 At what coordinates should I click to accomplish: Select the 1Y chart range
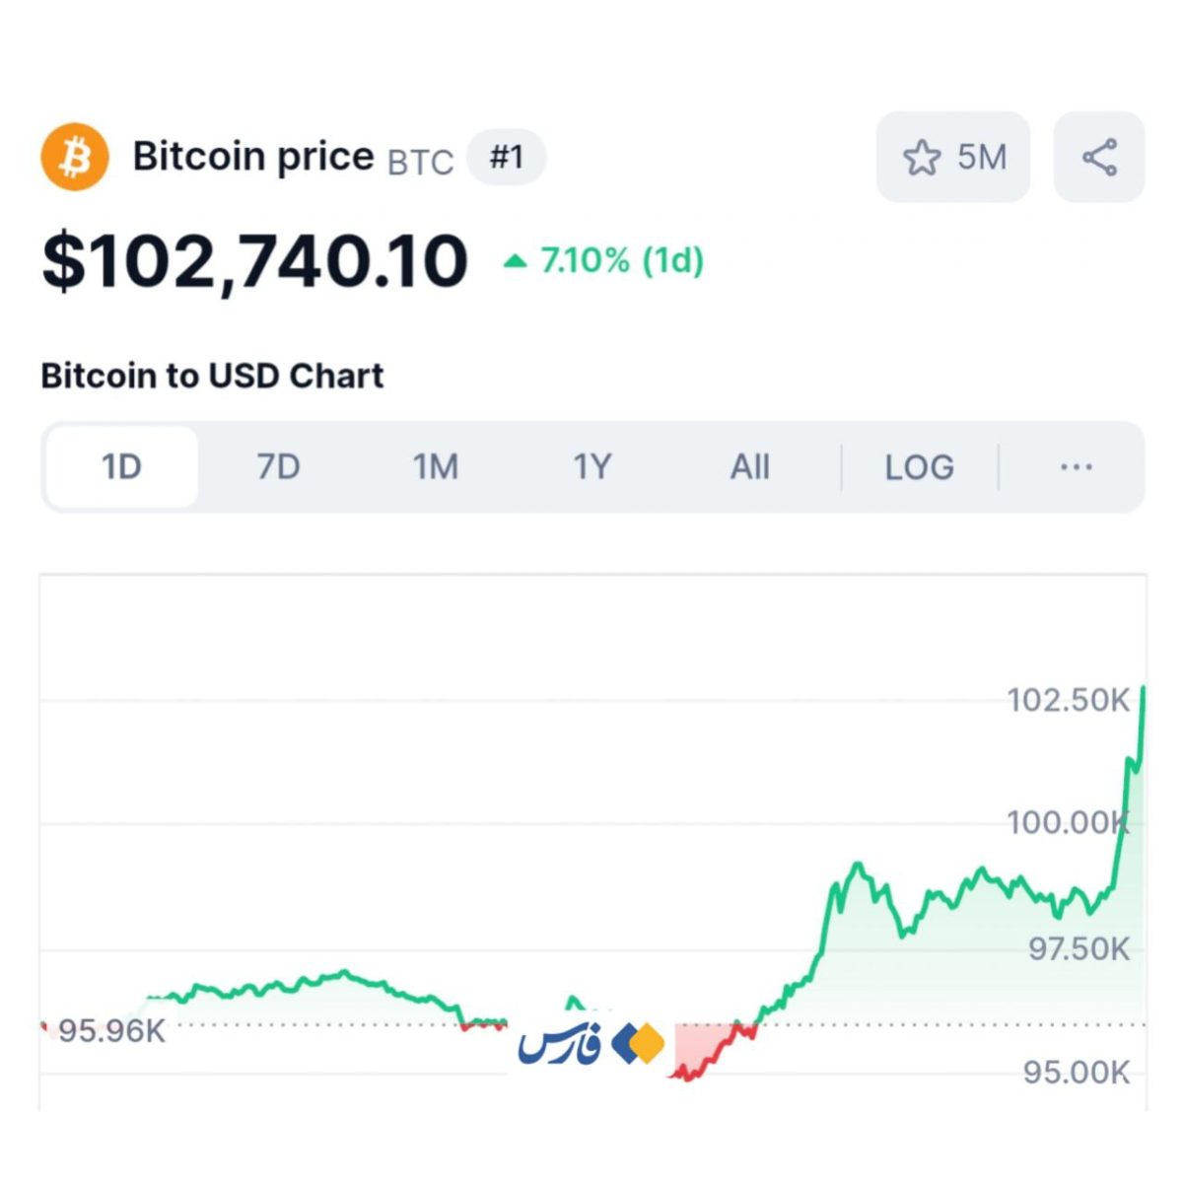pos(592,467)
